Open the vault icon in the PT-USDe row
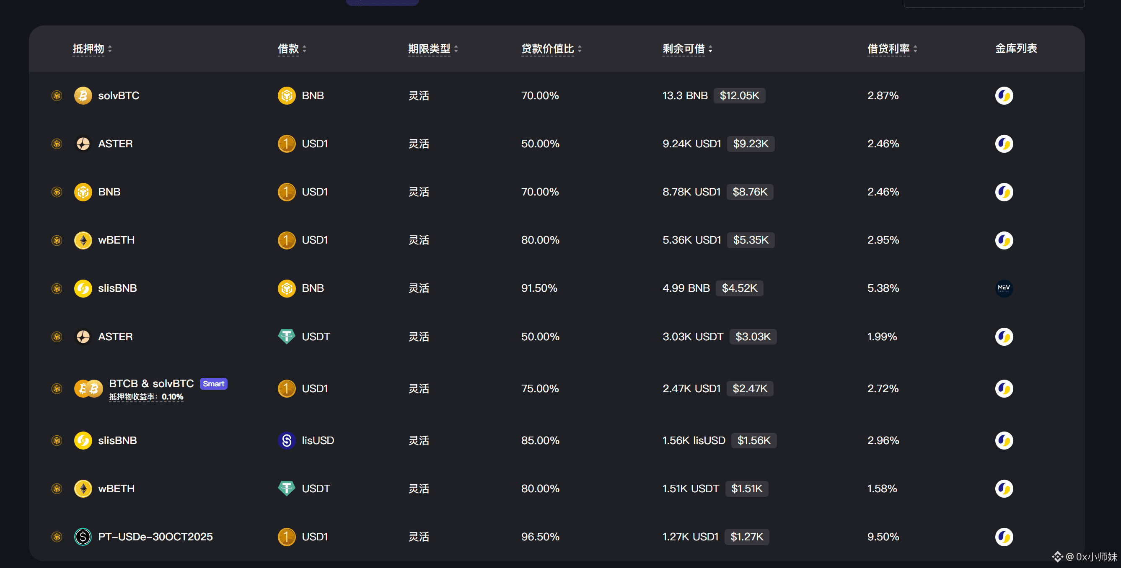Screen dimensions: 1121x568 coord(1004,537)
